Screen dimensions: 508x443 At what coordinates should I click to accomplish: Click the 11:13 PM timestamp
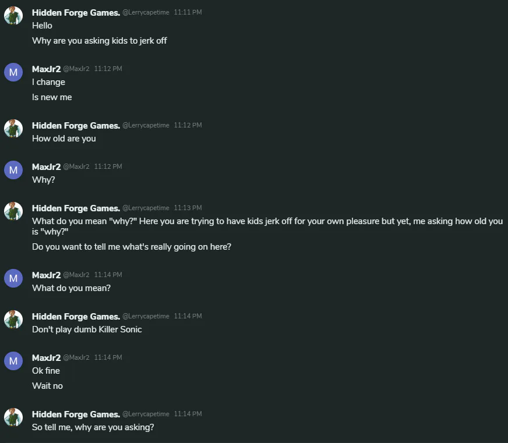pos(188,208)
